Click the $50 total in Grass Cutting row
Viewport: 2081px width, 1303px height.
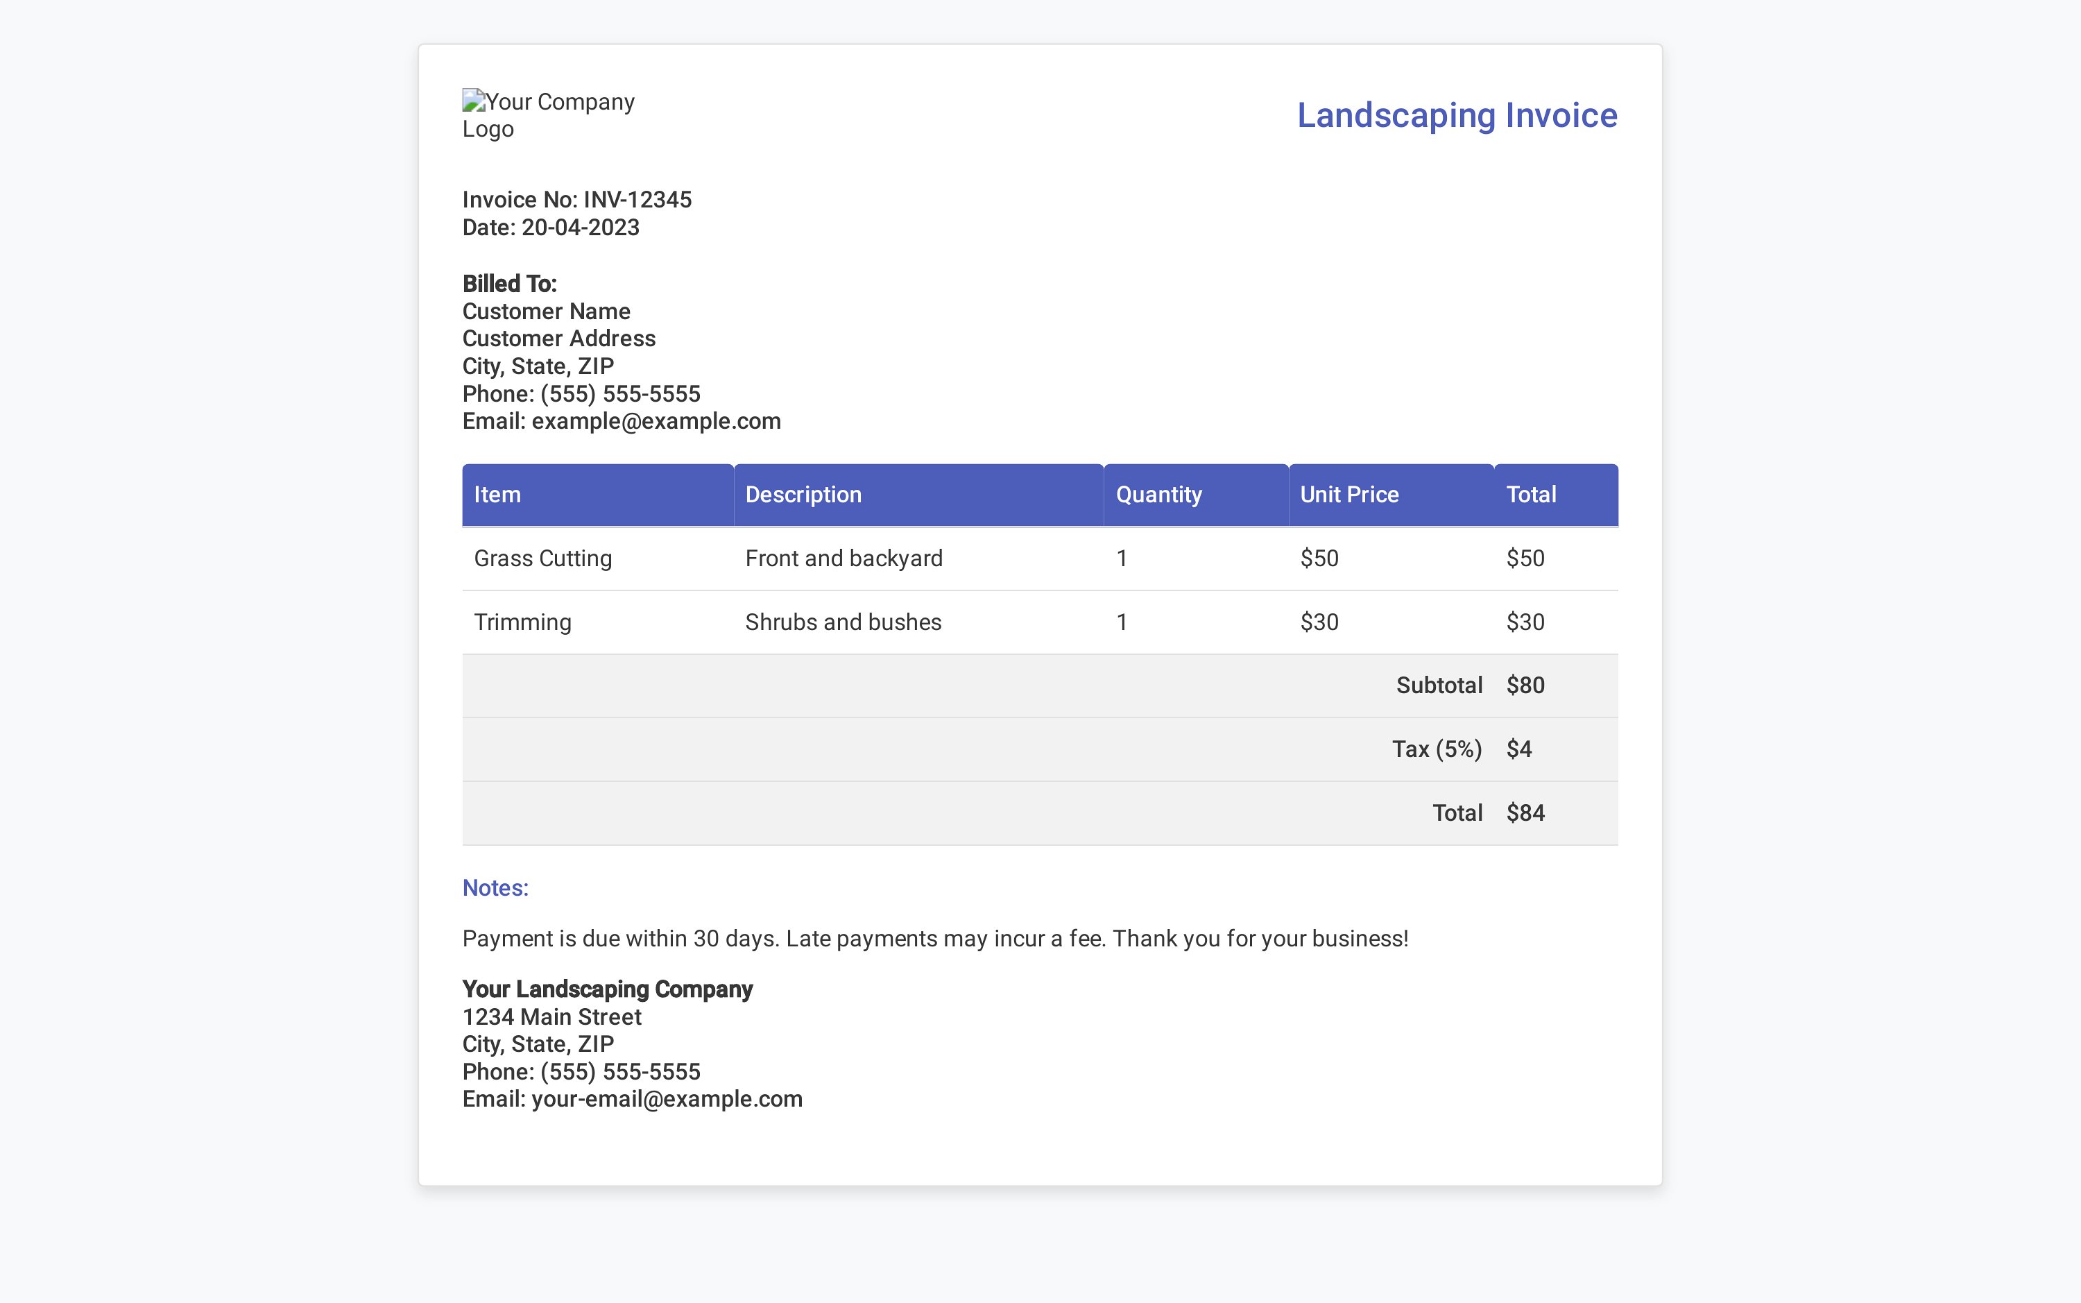(x=1557, y=559)
